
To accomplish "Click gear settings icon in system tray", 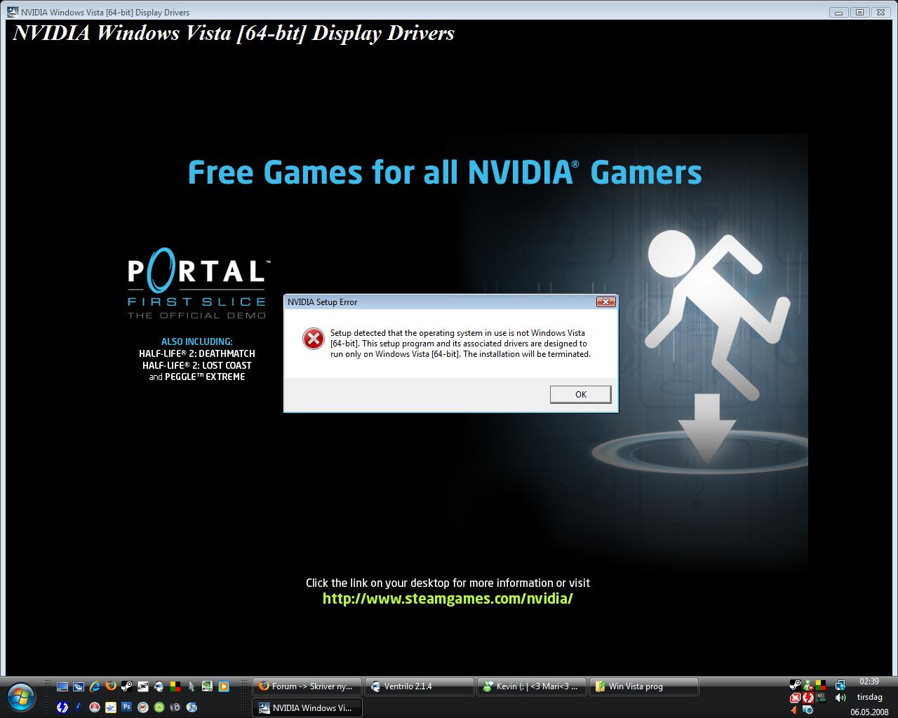I will (808, 710).
